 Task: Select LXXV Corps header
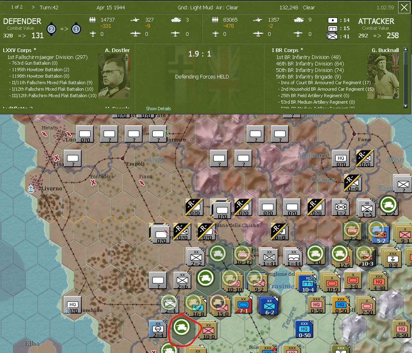click(x=20, y=50)
